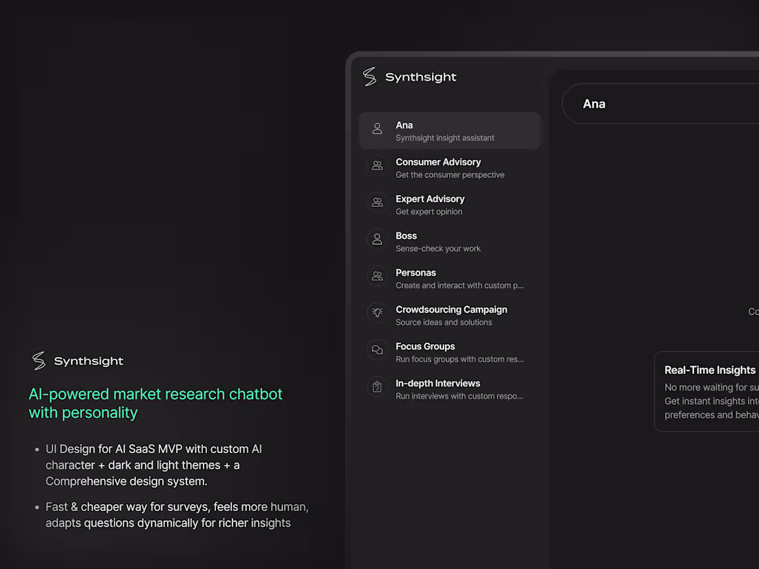Click the Synthsight logo on the left panel
The height and width of the screenshot is (569, 759).
(x=39, y=360)
